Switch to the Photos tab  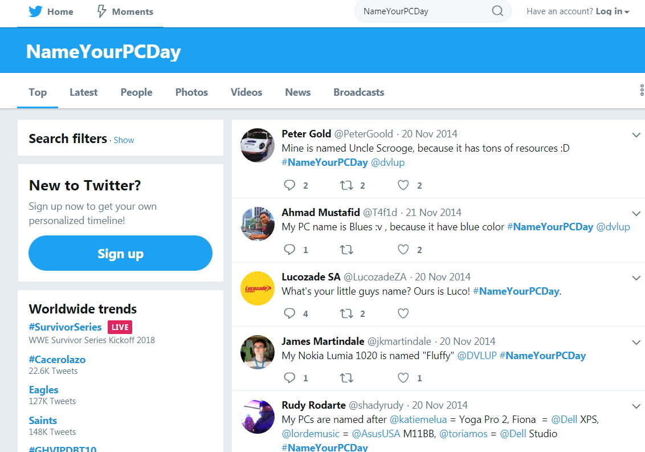(191, 92)
